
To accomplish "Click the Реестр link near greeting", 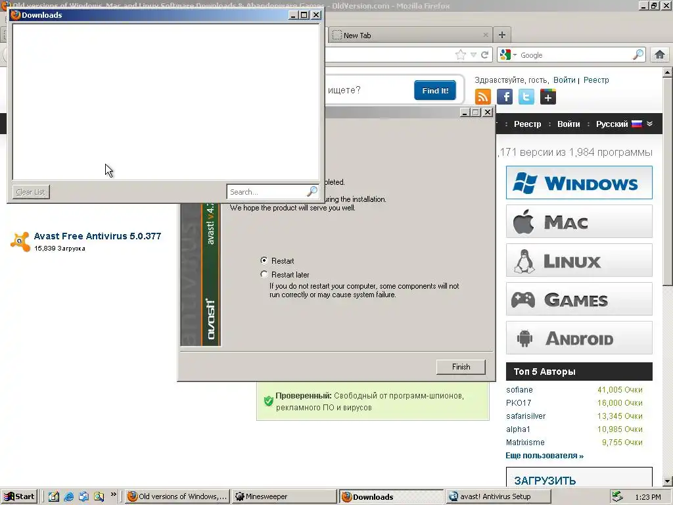I will point(596,80).
